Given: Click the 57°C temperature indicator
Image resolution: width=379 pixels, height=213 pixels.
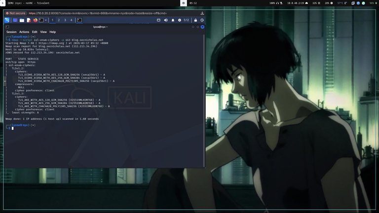Looking at the screenshot, I should pos(342,3).
